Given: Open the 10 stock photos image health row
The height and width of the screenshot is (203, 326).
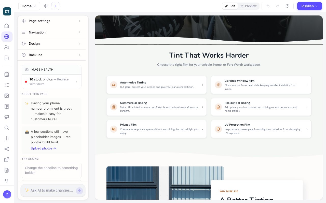Looking at the screenshot, I should click(x=51, y=82).
